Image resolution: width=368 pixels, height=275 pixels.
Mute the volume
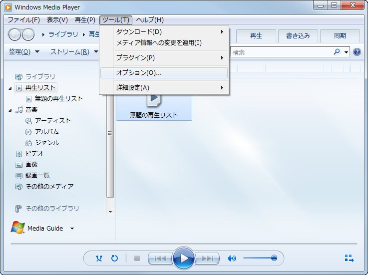tap(232, 259)
